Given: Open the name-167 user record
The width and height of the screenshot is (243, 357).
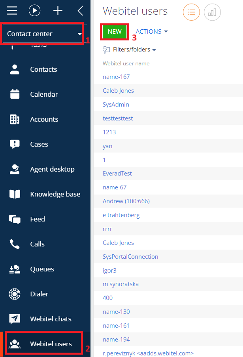Looking at the screenshot, I should (116, 77).
